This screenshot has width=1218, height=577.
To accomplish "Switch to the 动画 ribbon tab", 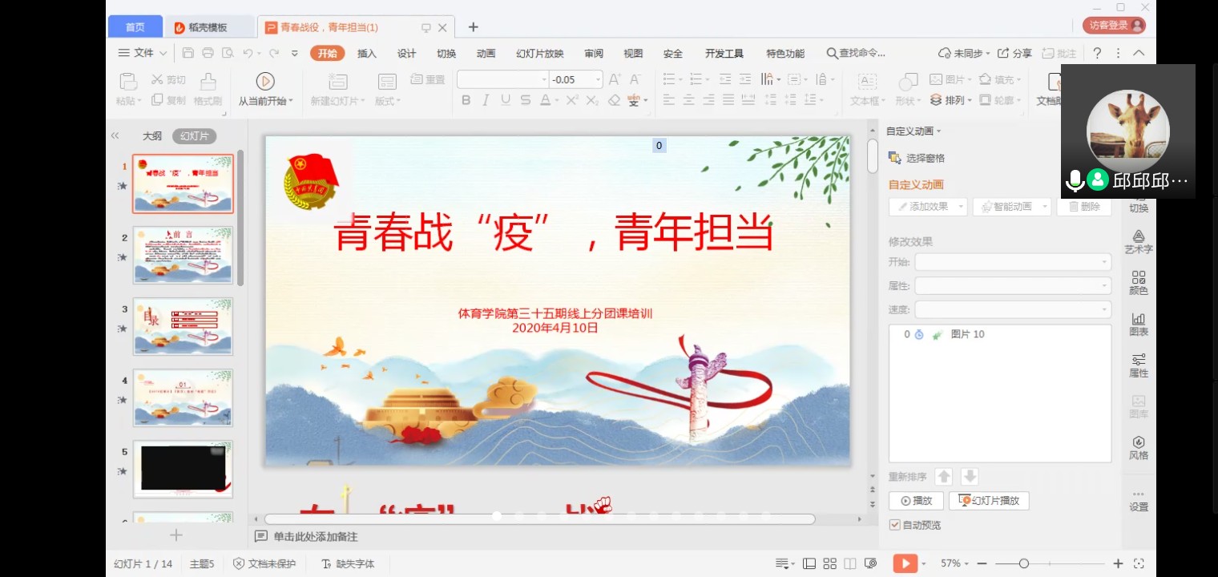I will coord(486,54).
